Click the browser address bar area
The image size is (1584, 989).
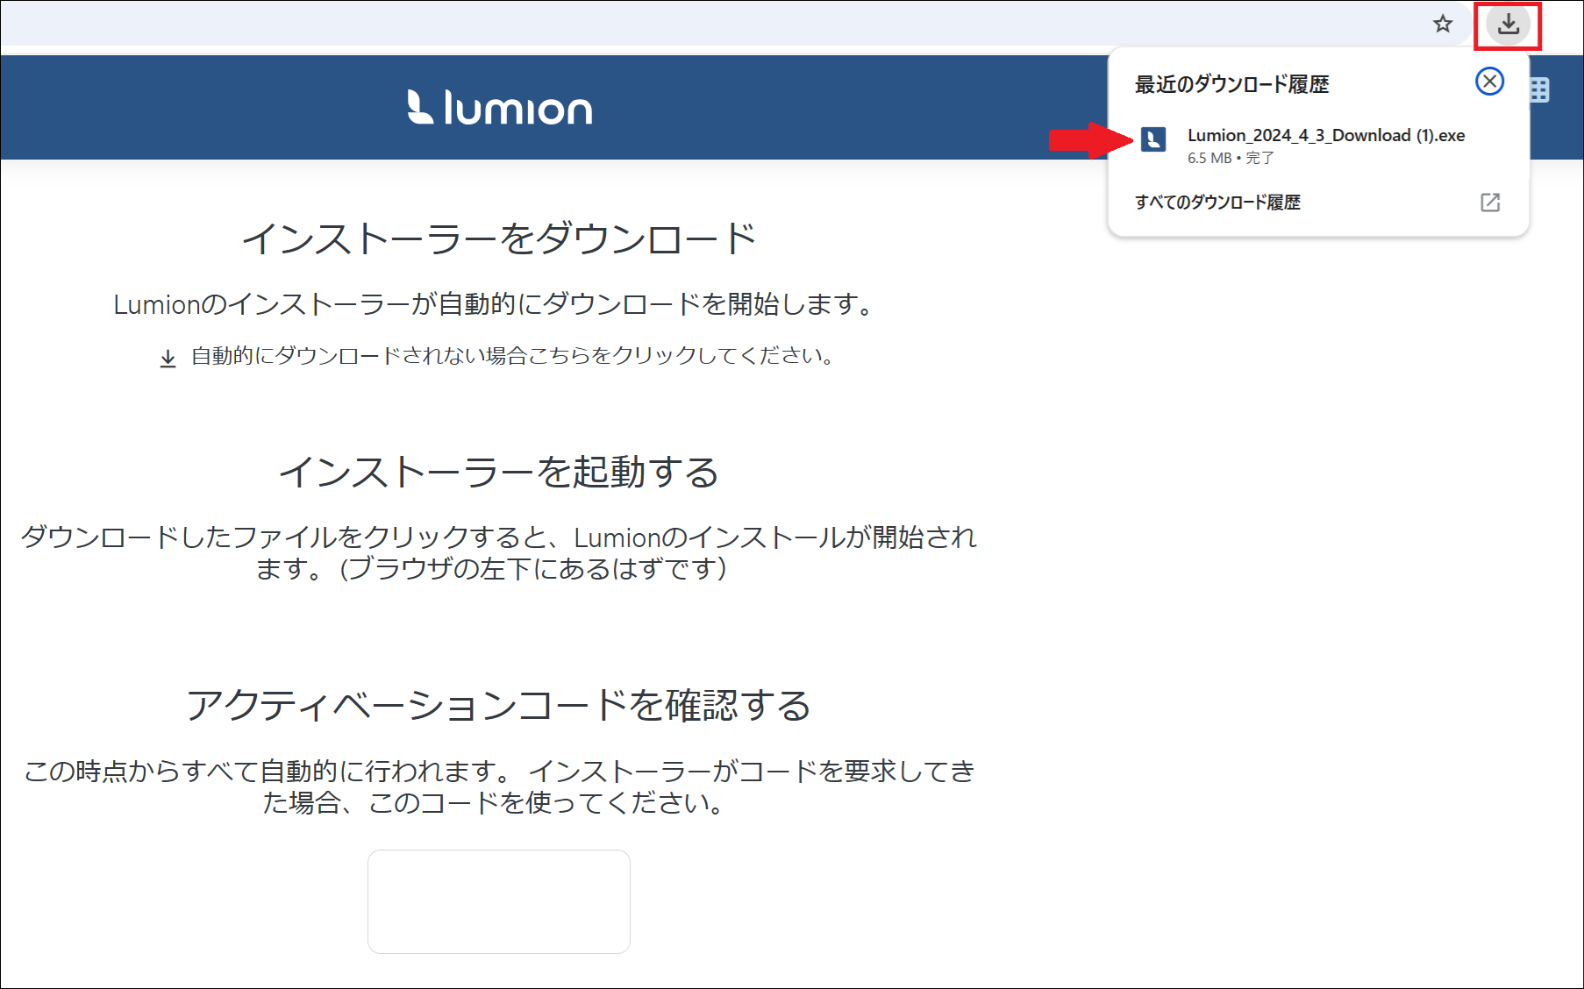(x=702, y=24)
